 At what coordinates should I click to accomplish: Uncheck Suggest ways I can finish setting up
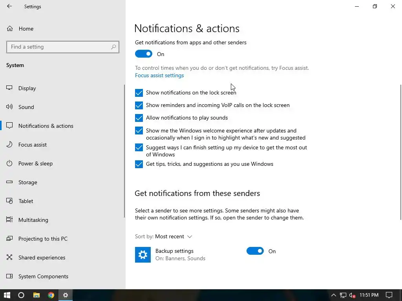(x=139, y=147)
